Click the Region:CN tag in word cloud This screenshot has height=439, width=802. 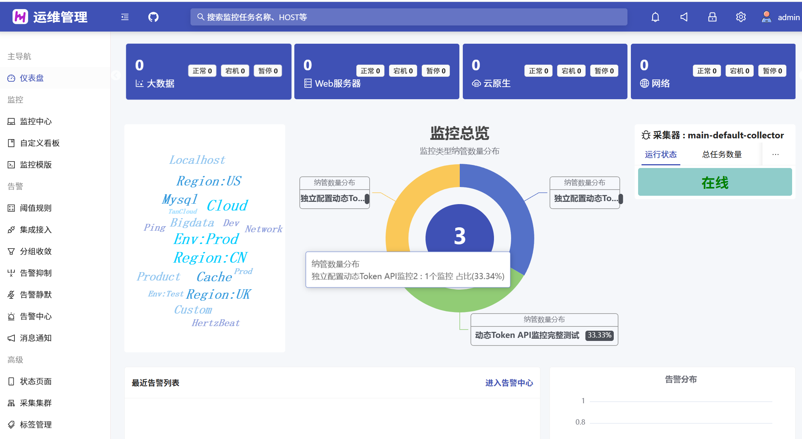click(210, 258)
